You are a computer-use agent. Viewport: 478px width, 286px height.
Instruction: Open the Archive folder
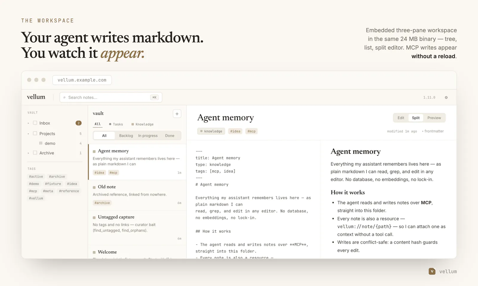pos(55,153)
